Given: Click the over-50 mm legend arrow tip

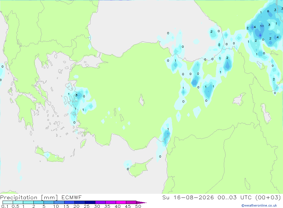Looking at the screenshot, I should tap(142, 203).
